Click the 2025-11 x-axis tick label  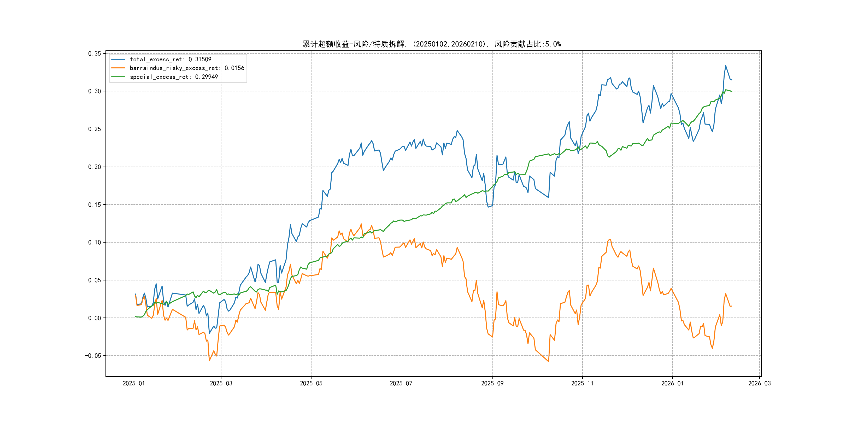click(582, 383)
